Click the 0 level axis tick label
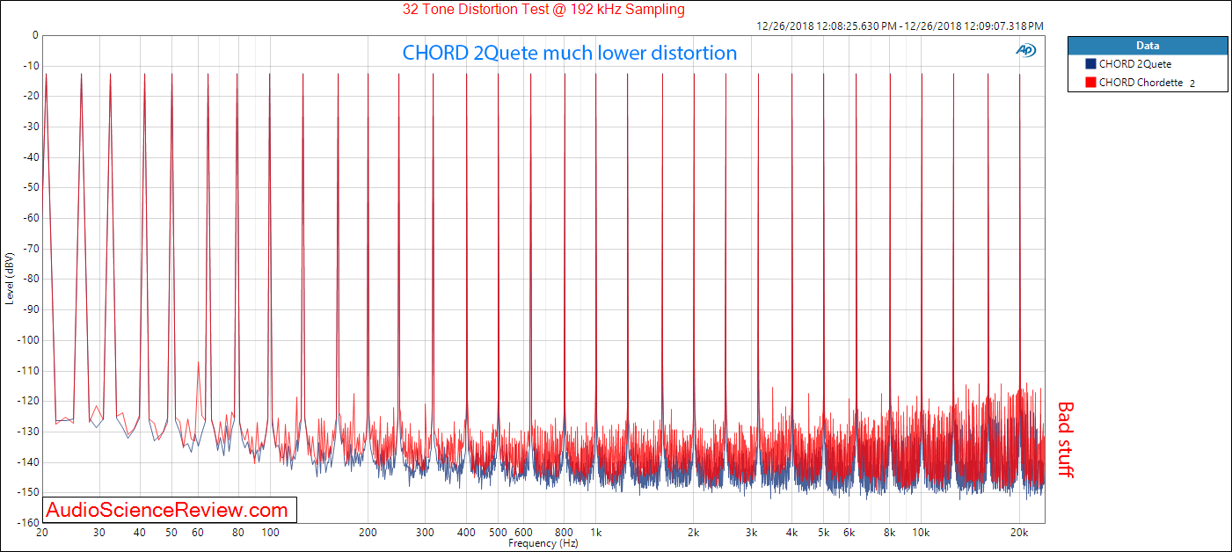The width and height of the screenshot is (1232, 552). pos(35,36)
